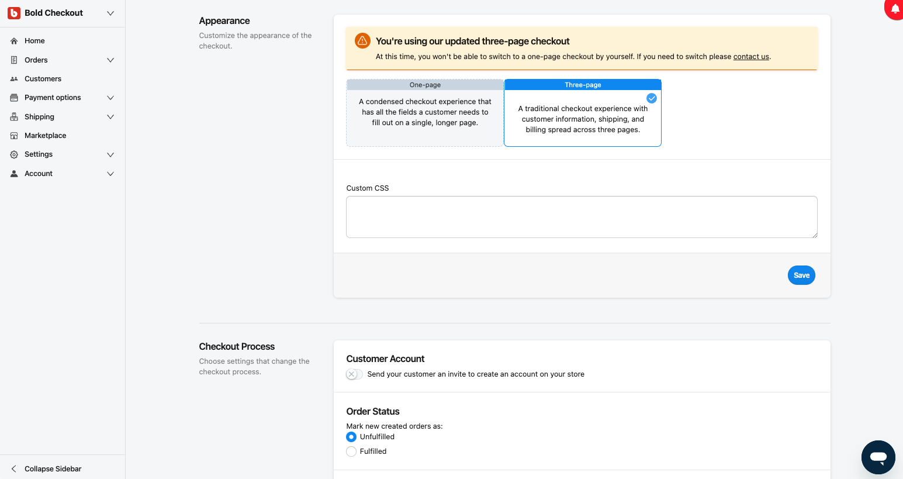
Task: Expand the Bold Checkout app switcher
Action: [110, 13]
